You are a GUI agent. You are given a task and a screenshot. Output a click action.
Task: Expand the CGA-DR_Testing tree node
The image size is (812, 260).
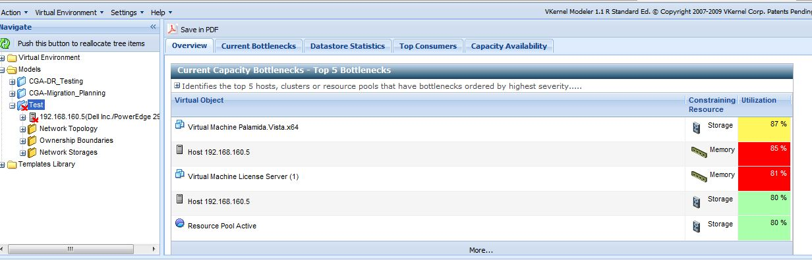tap(13, 82)
